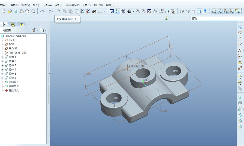The width and height of the screenshot is (244, 146).
Task: Open Search tool with binoculars icon
Action: (94, 11)
